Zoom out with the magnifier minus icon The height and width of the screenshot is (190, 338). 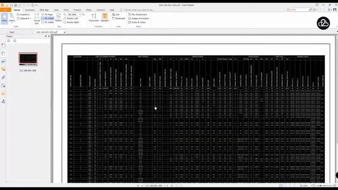[64, 14]
